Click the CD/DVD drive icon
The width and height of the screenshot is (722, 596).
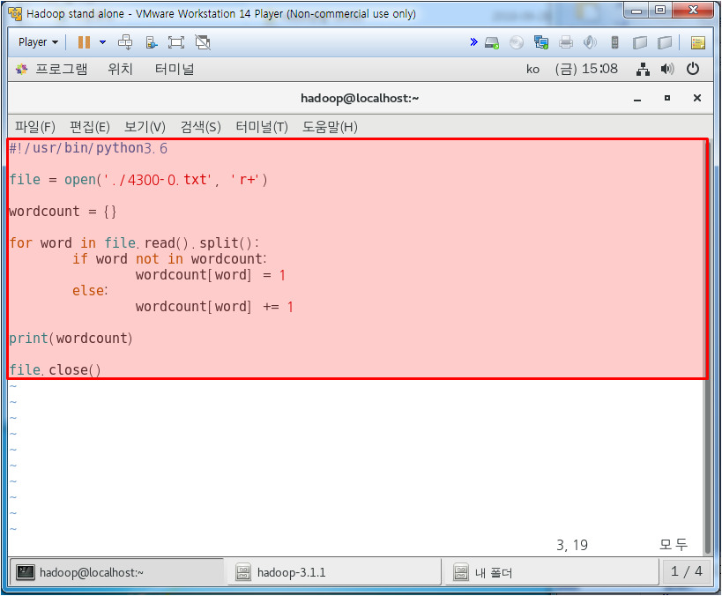[x=517, y=43]
